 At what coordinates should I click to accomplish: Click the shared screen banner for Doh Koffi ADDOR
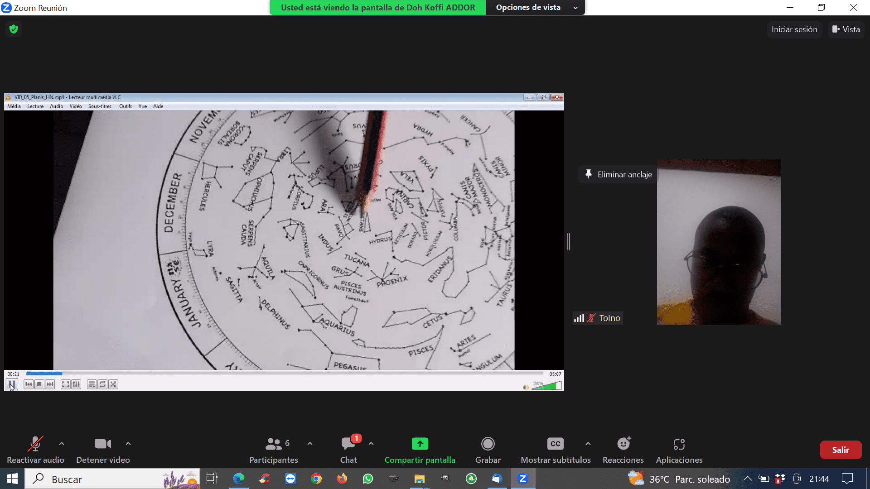[378, 7]
